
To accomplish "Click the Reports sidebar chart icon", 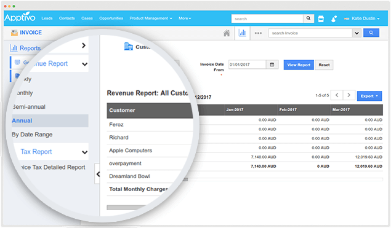I will tap(14, 47).
